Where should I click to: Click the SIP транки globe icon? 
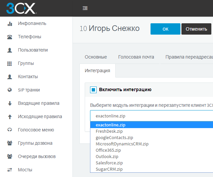coord(10,90)
